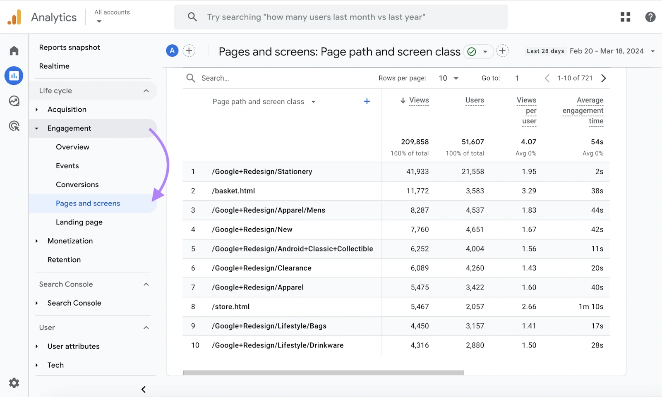Add filter using plus circle after report title
The width and height of the screenshot is (662, 397).
point(502,51)
